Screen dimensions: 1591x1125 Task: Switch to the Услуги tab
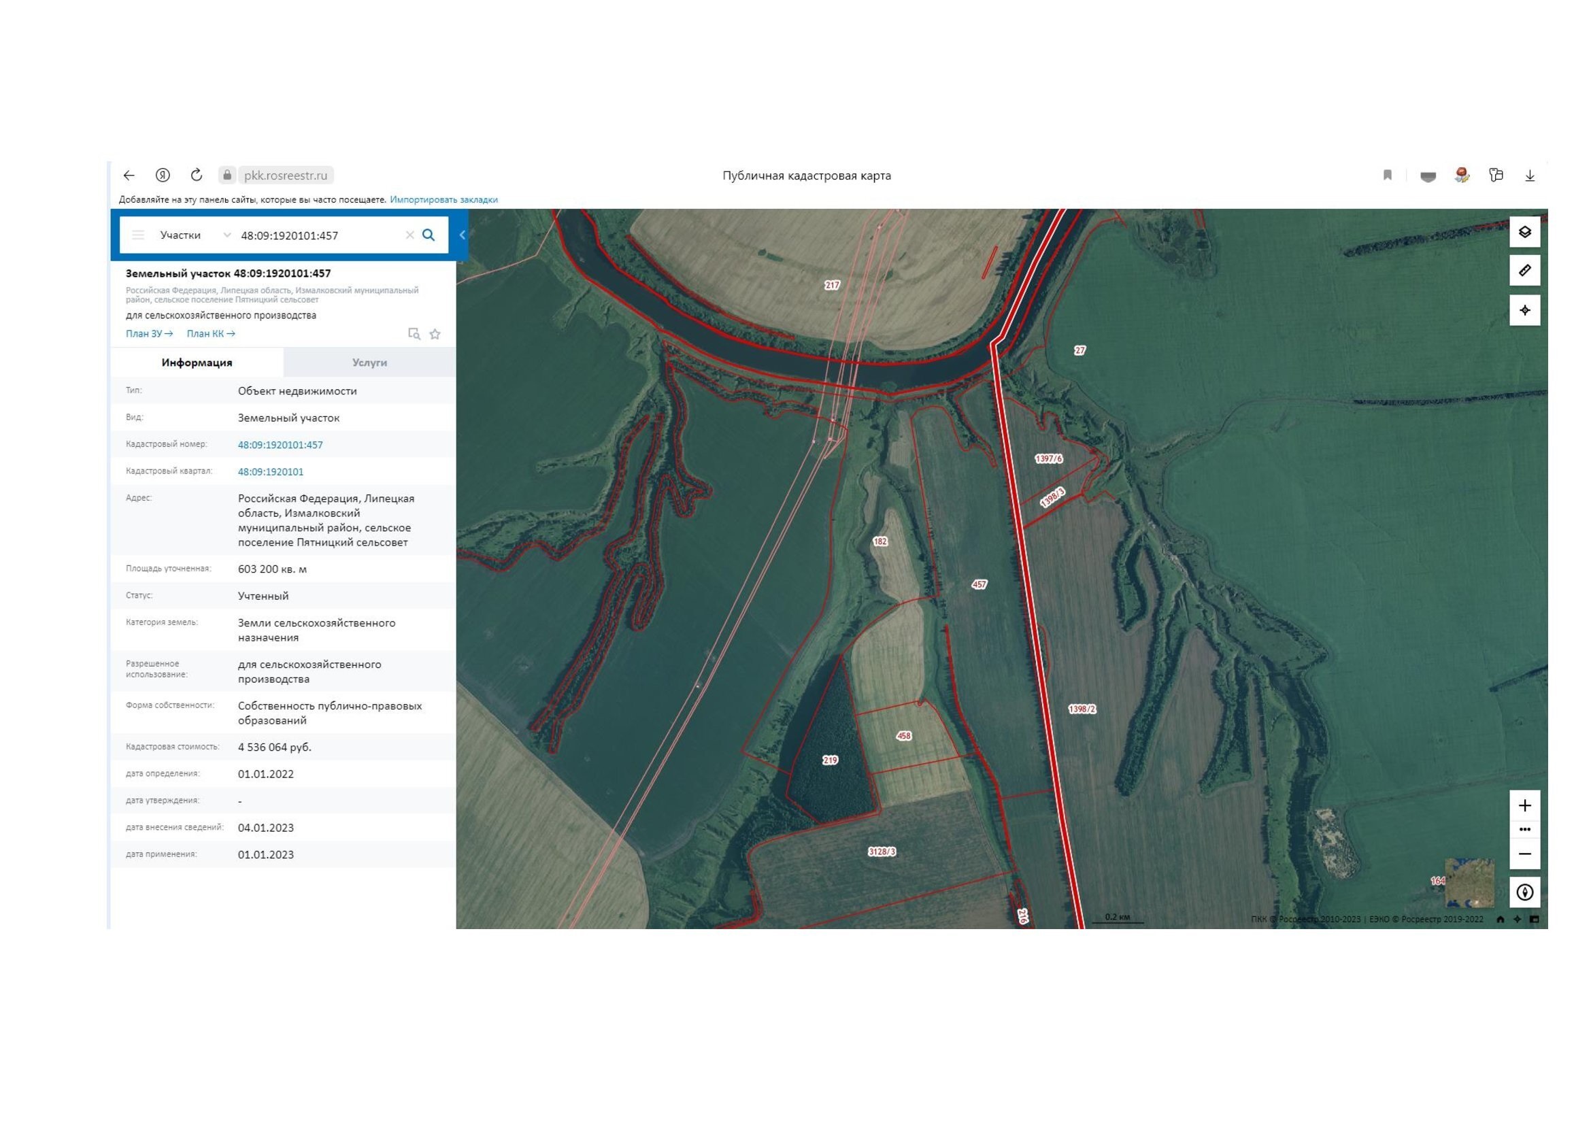pos(369,363)
